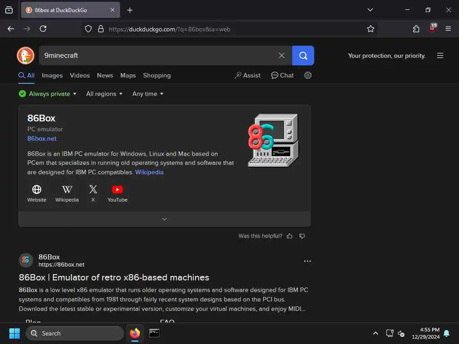The image size is (459, 344).
Task: Open the three-dot menu for 86Box result
Action: (x=307, y=261)
